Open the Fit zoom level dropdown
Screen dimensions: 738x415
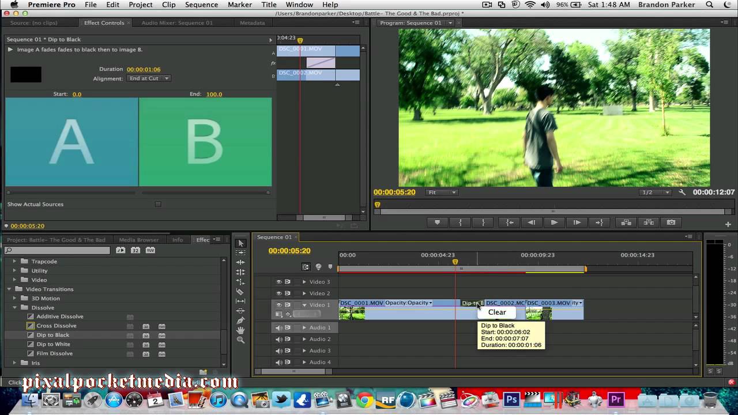pos(442,193)
